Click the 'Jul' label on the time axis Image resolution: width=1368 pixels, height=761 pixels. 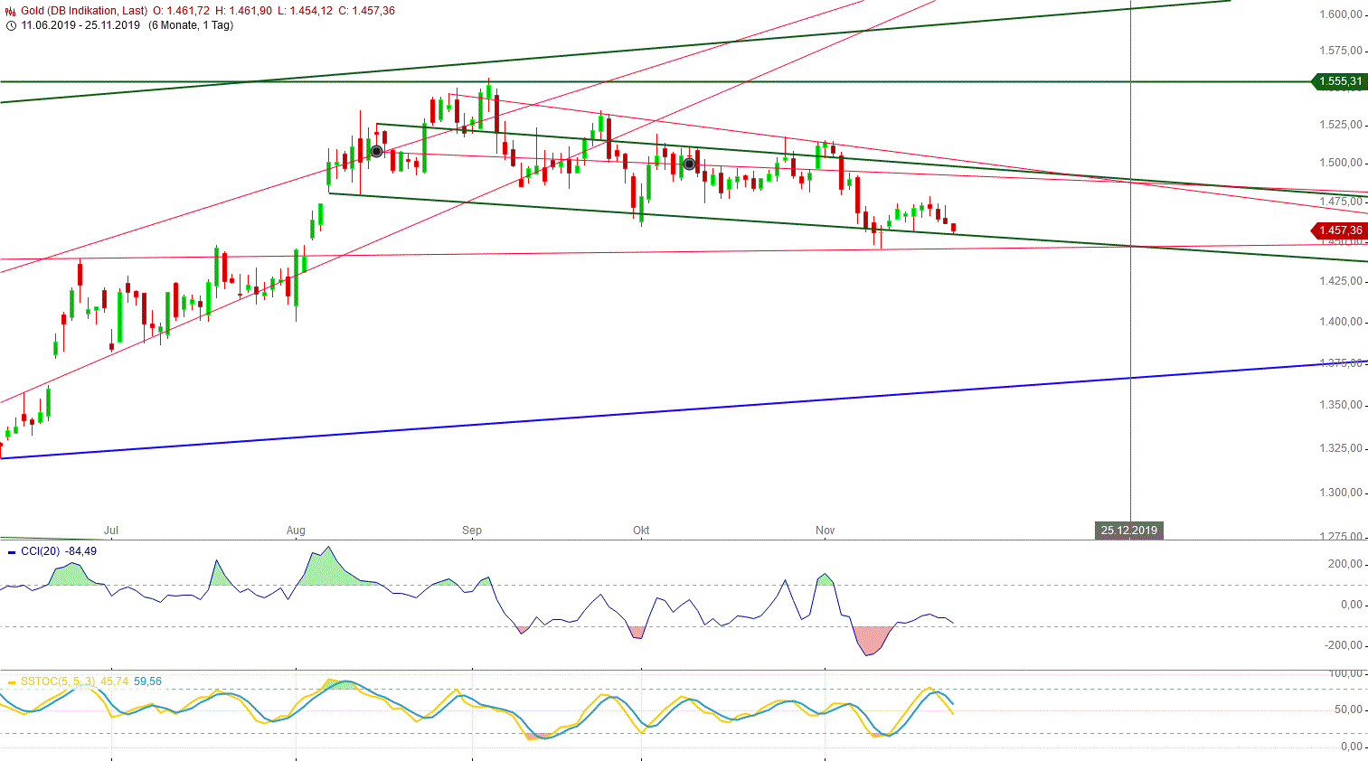(111, 531)
